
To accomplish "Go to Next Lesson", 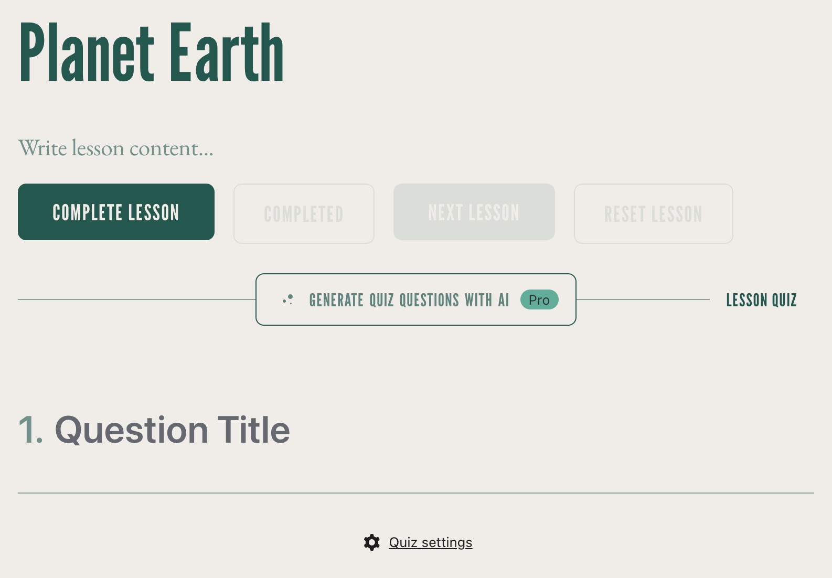I will (x=474, y=212).
